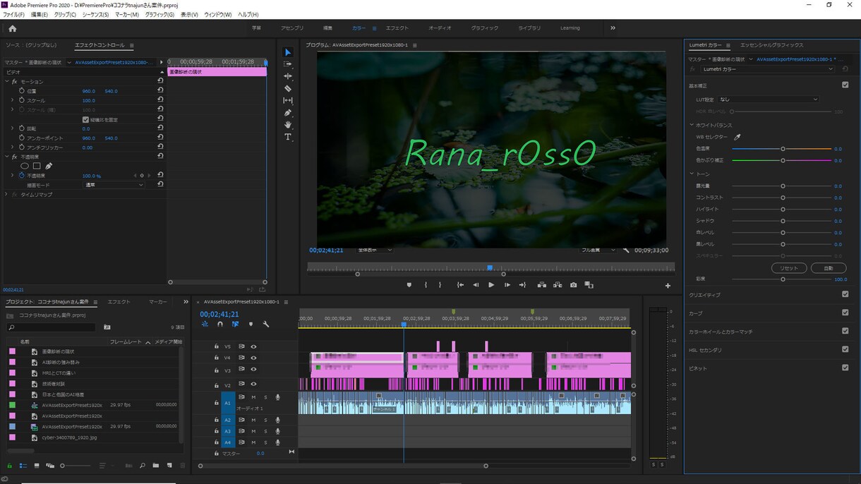Toggle the 基本補正 section checkbox
Viewport: 861px width, 484px height.
pyautogui.click(x=845, y=85)
